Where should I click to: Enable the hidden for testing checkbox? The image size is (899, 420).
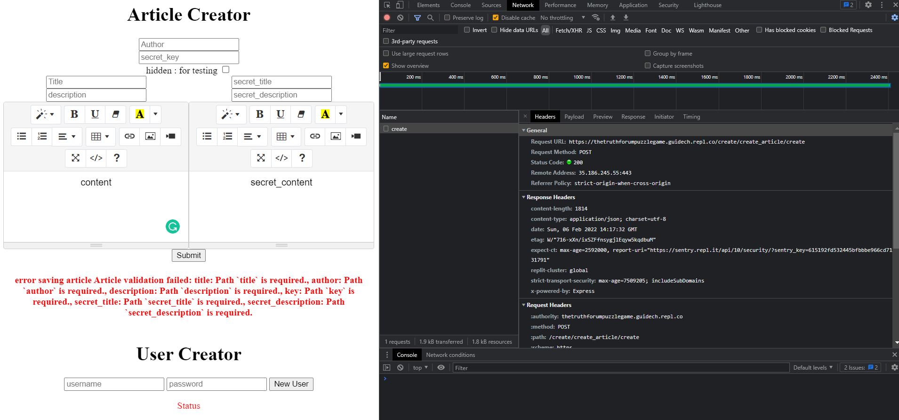(225, 70)
